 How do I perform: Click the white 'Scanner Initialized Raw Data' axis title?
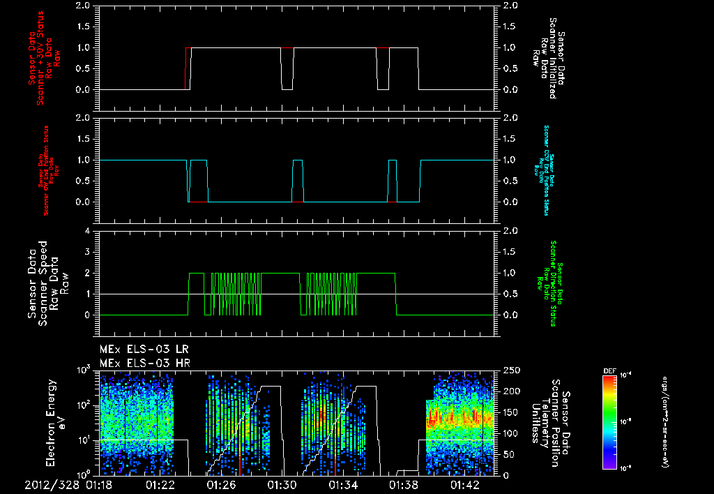coord(549,58)
